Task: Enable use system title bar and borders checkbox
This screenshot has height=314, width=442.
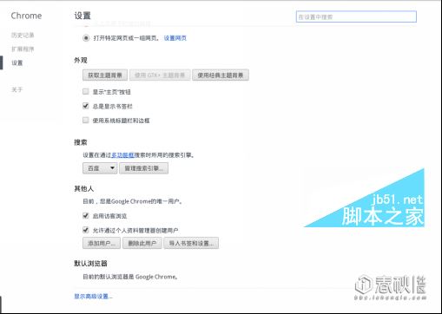Action: [86, 120]
